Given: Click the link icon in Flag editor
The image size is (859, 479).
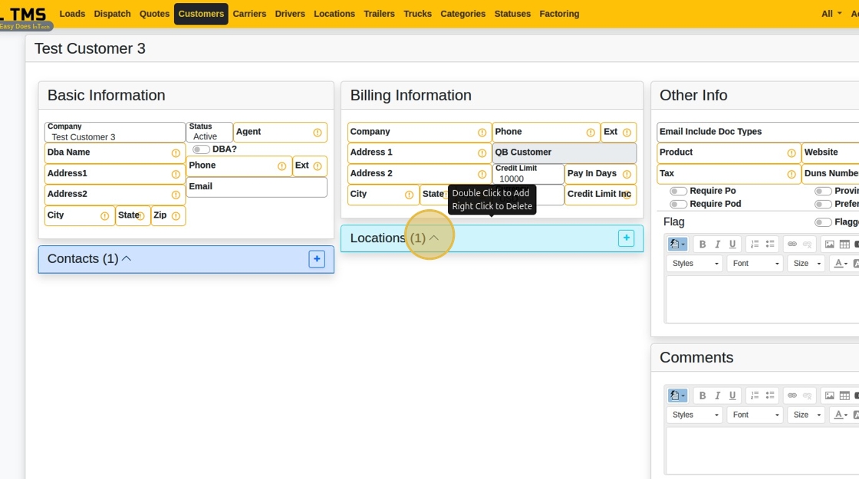Looking at the screenshot, I should coord(792,244).
